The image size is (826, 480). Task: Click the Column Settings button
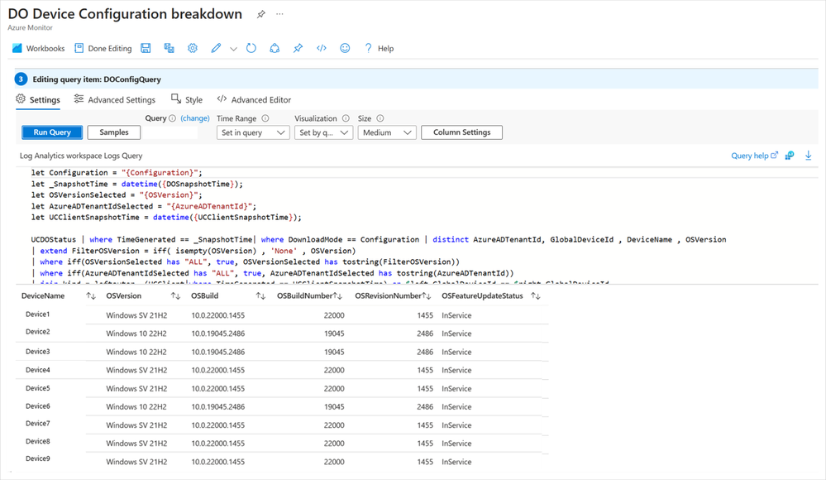point(461,132)
